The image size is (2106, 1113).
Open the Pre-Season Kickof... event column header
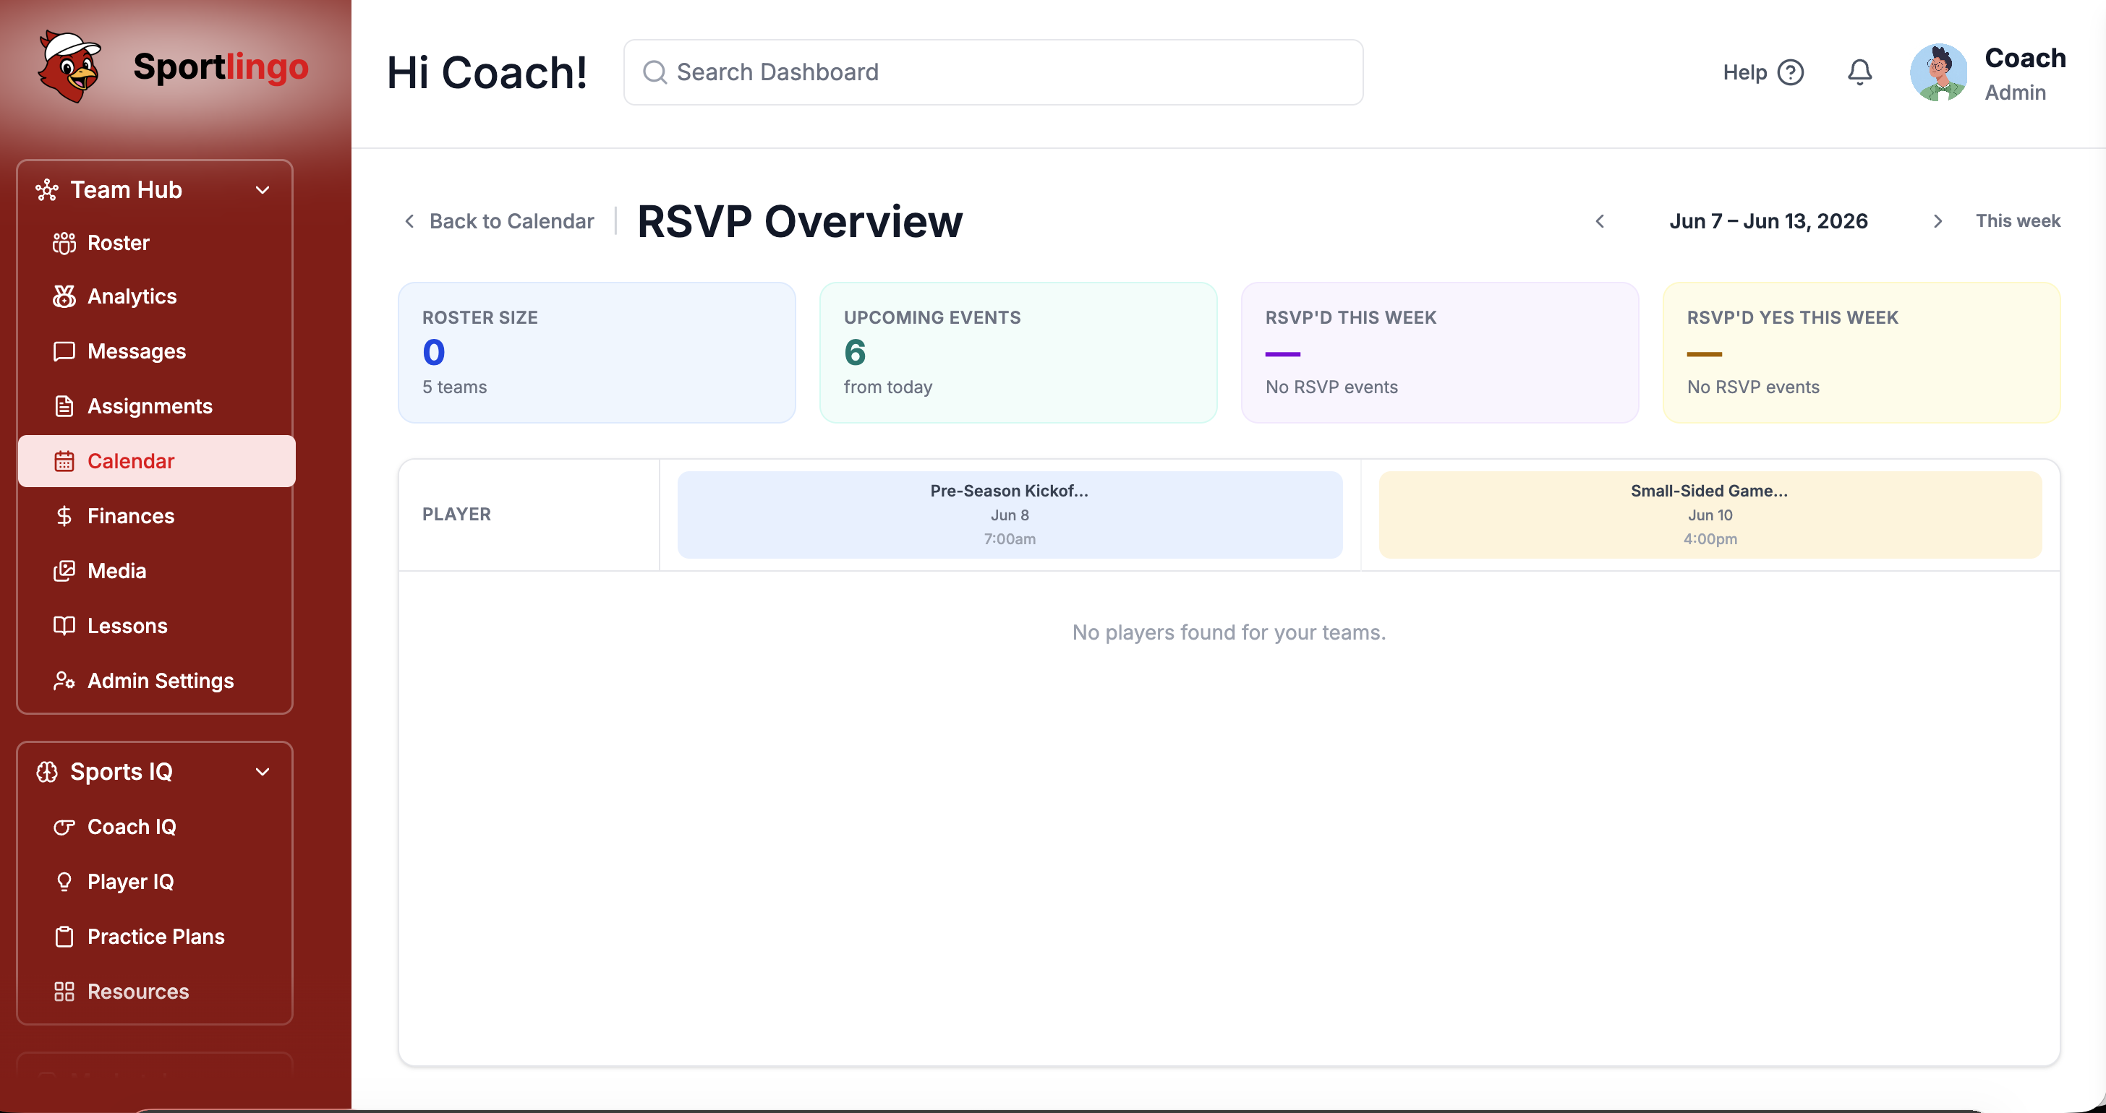coord(1010,514)
